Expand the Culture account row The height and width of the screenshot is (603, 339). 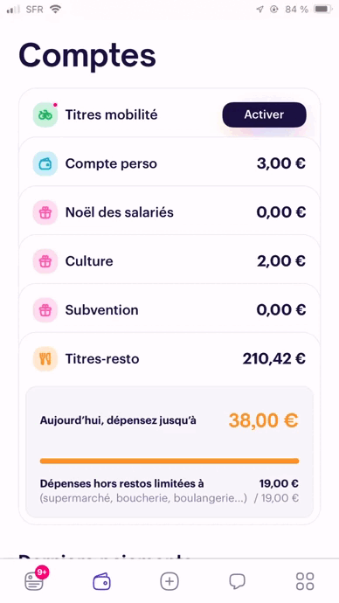169,261
